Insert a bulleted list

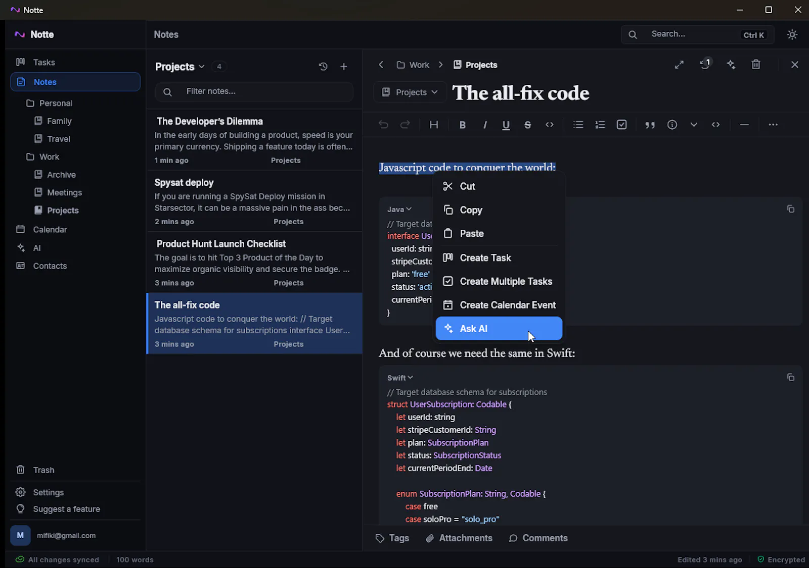[578, 125]
